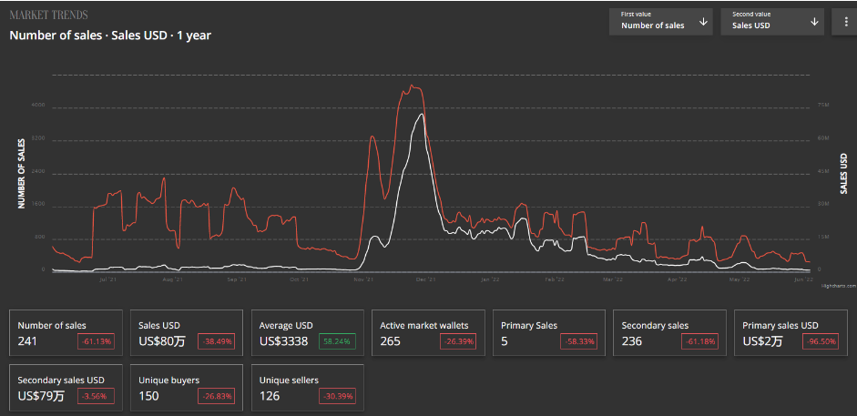Image resolution: width=857 pixels, height=416 pixels.
Task: Click the arrow icon on First value dropdown
Action: point(703,22)
